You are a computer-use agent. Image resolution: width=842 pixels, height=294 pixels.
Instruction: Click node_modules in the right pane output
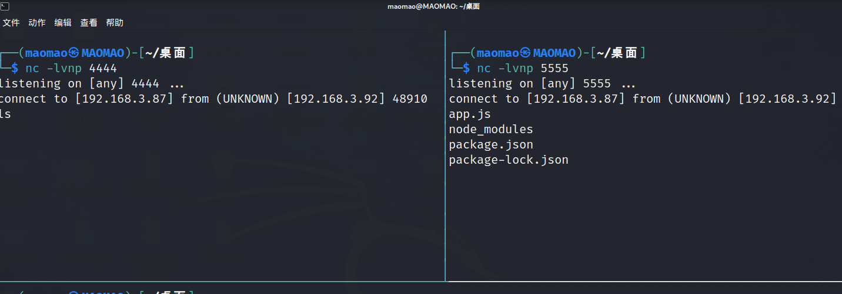pos(491,130)
